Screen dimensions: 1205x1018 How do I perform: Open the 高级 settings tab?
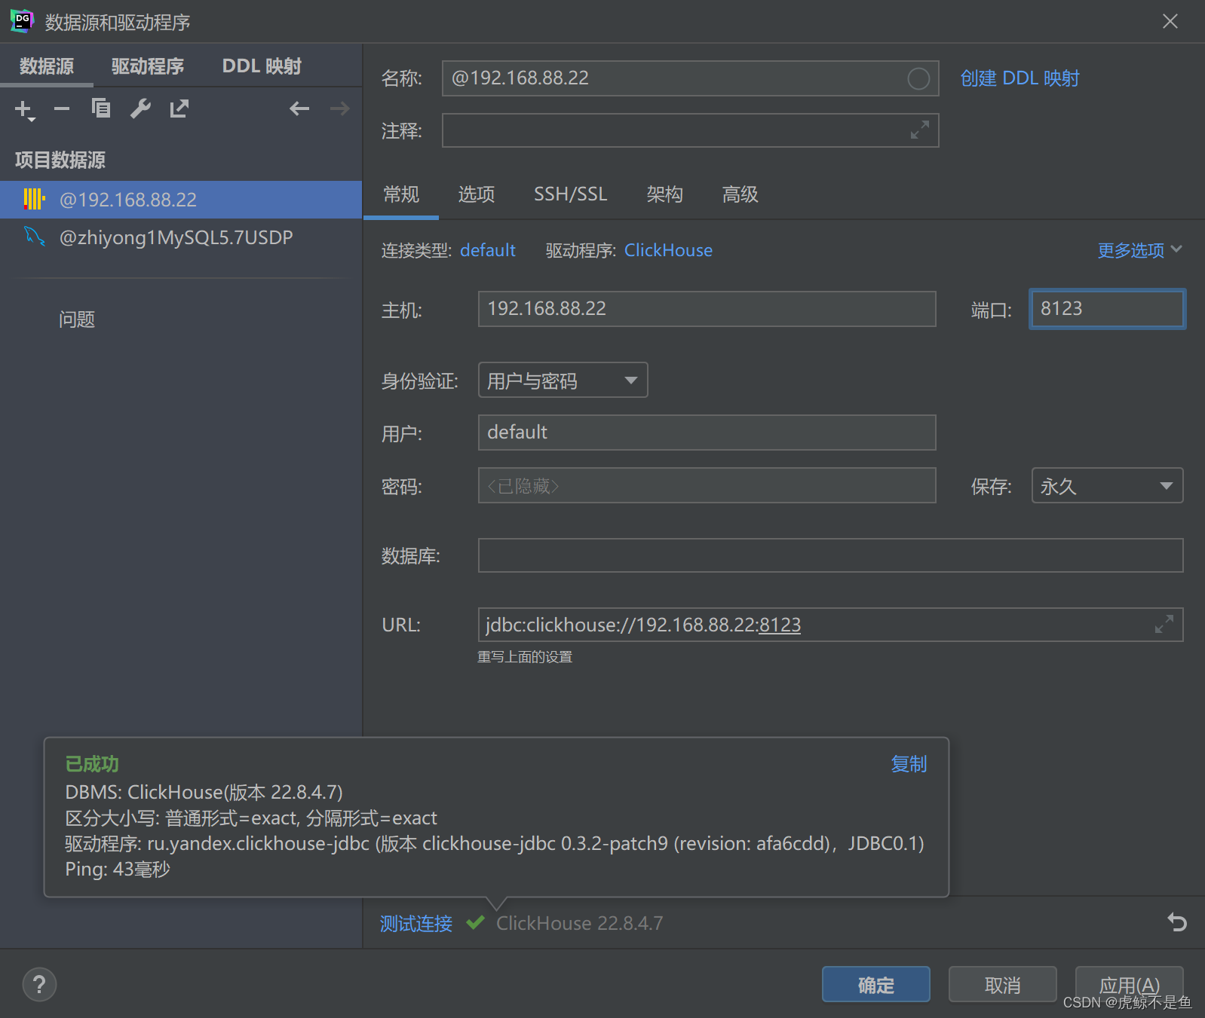(x=740, y=194)
